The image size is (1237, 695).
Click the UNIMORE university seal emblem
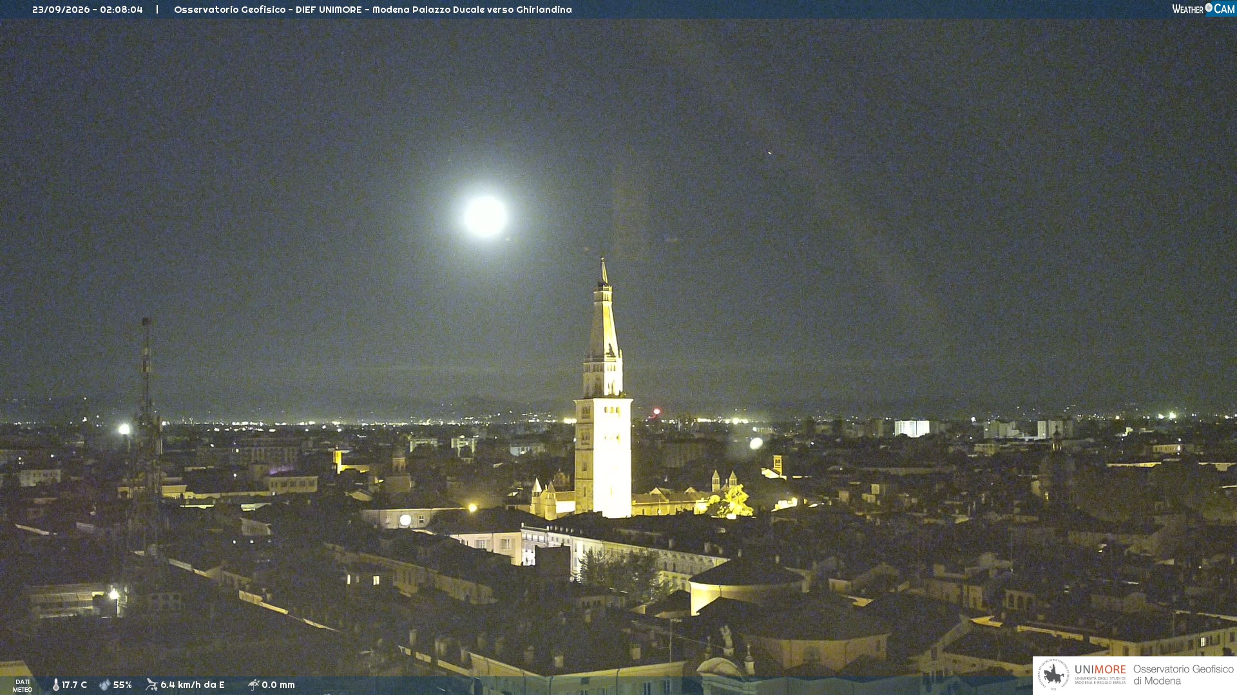[x=1053, y=675]
